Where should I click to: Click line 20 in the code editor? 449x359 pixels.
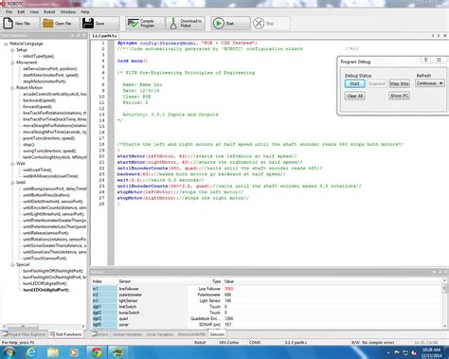tap(207, 156)
